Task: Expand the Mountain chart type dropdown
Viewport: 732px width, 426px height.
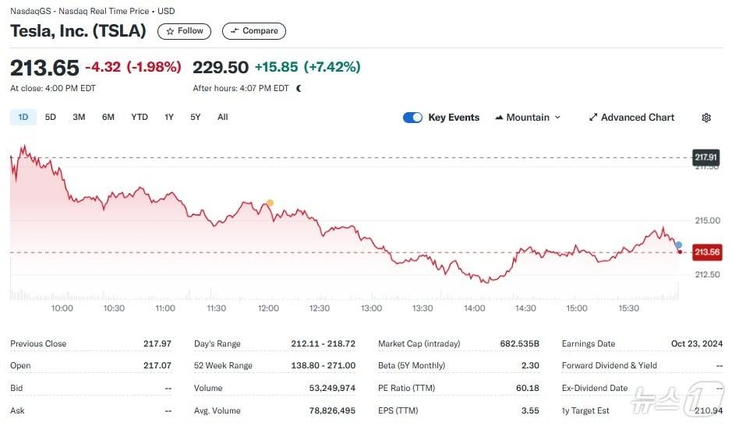Action: 557,118
